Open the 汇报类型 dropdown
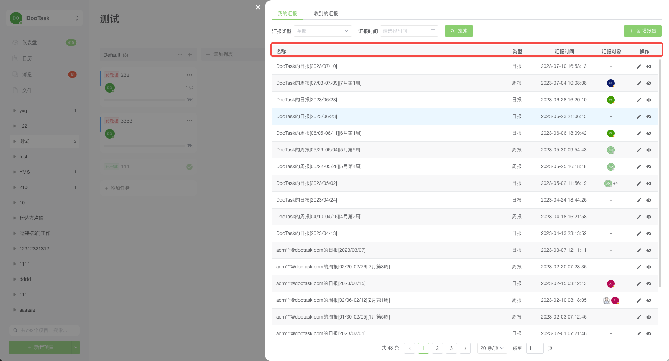This screenshot has width=669, height=361. (x=322, y=31)
